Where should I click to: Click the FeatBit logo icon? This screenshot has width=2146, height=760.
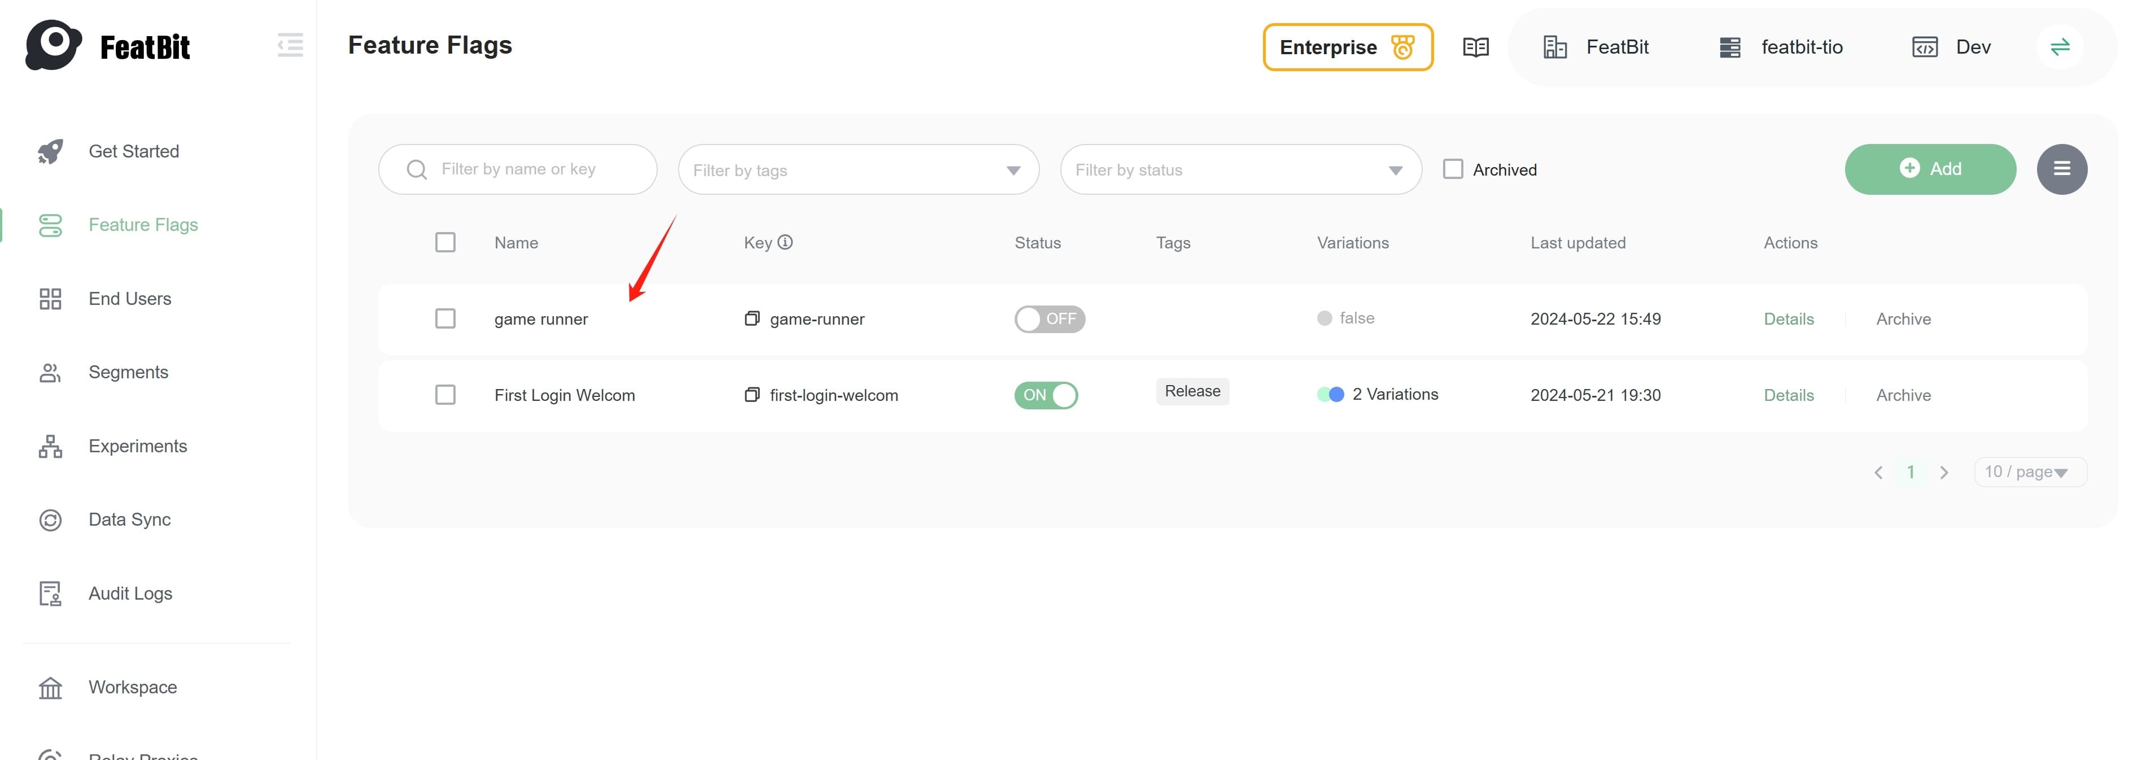pyautogui.click(x=53, y=45)
